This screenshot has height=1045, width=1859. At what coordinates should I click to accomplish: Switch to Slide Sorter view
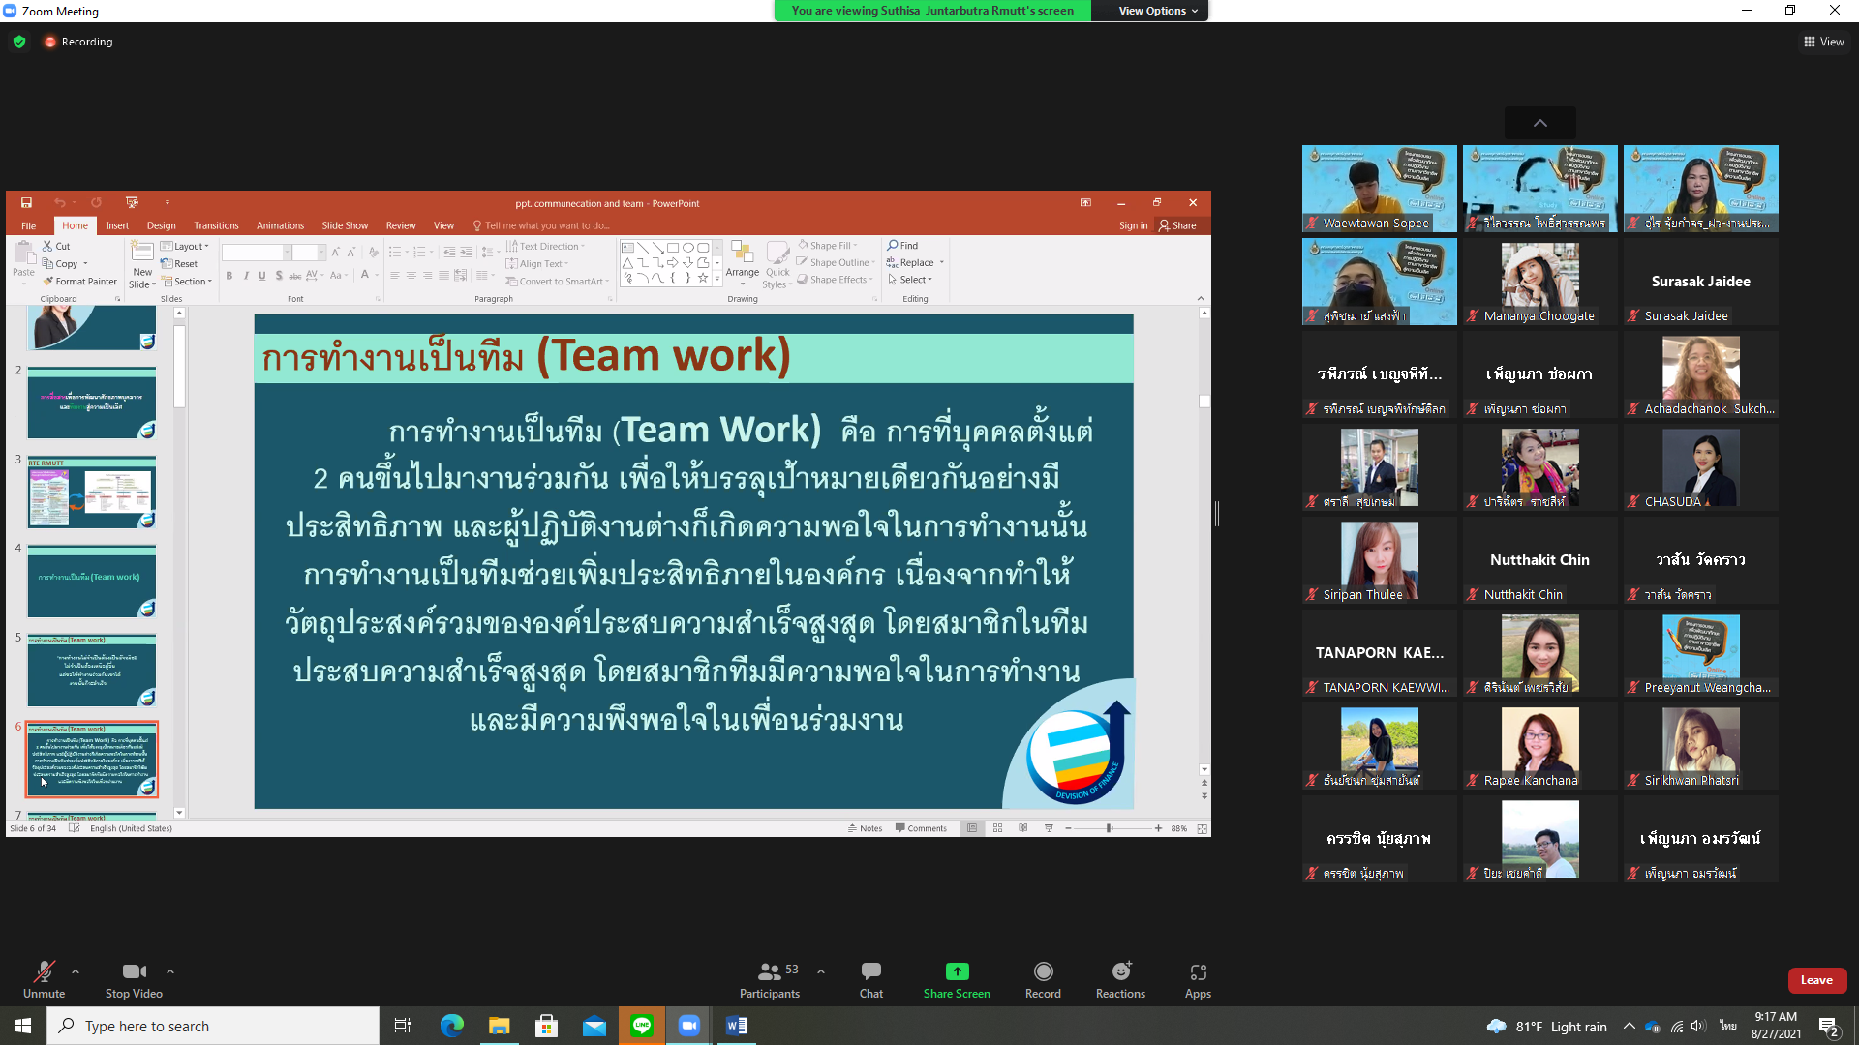click(997, 829)
